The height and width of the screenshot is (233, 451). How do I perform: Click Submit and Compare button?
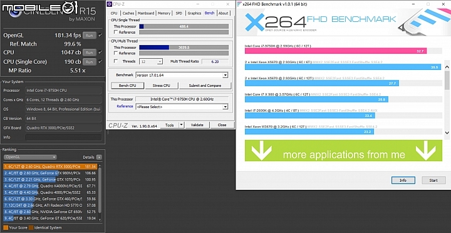coord(205,86)
